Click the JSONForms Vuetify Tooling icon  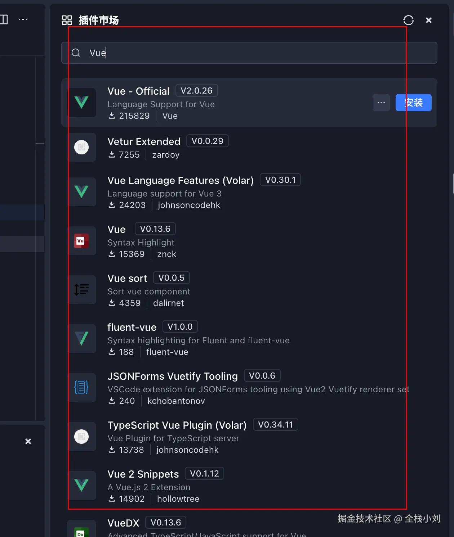click(82, 388)
